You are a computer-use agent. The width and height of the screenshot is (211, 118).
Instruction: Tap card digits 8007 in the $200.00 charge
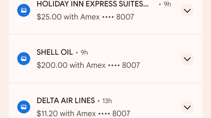coord(131,65)
